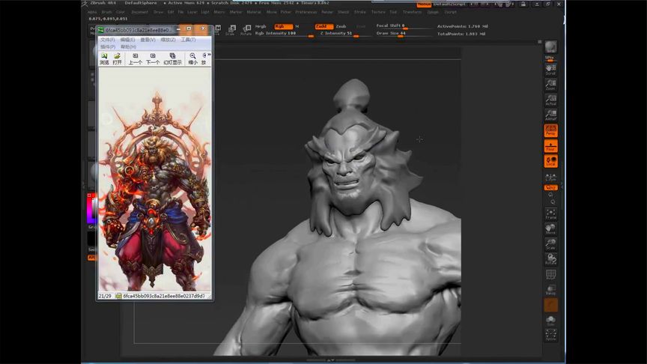The width and height of the screenshot is (647, 364).
Task: Open the 工具(T) menu in viewer
Action: tap(187, 40)
